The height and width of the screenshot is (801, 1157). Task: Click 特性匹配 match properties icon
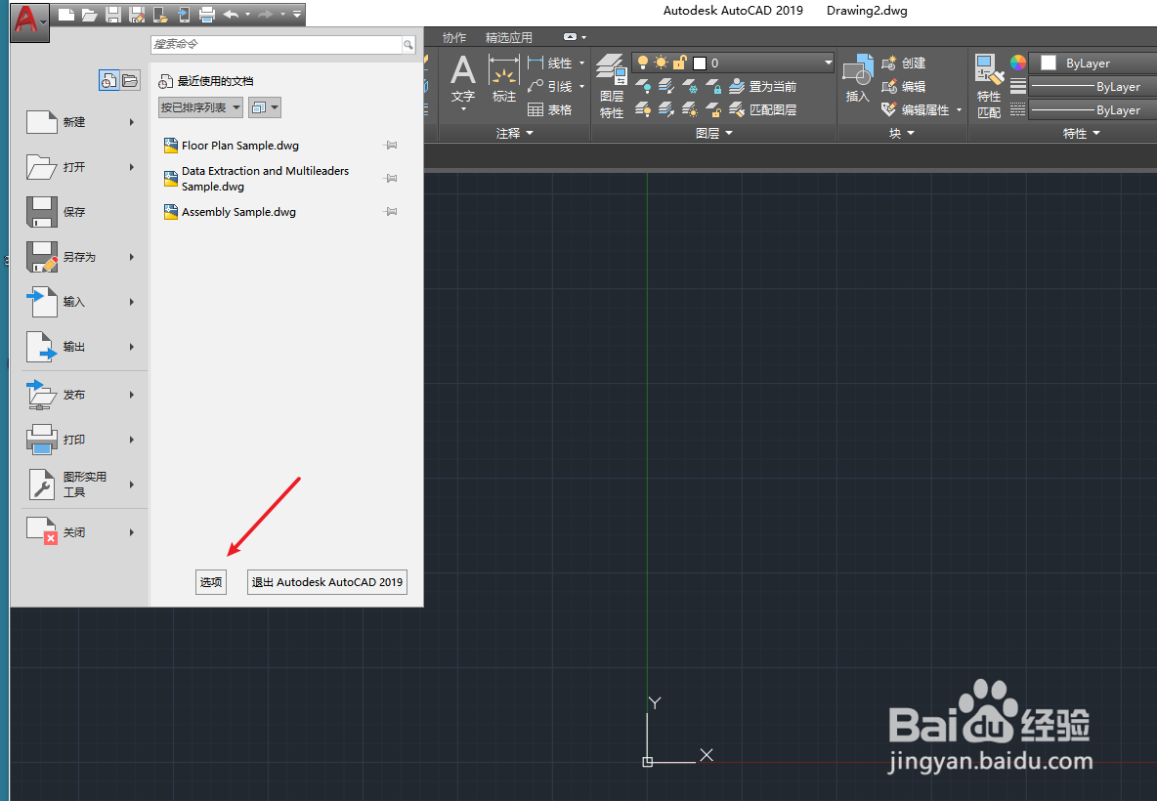[x=989, y=86]
